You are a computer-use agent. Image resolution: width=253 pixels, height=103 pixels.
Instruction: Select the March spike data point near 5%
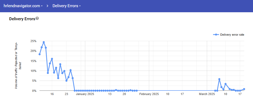pyautogui.click(x=219, y=79)
